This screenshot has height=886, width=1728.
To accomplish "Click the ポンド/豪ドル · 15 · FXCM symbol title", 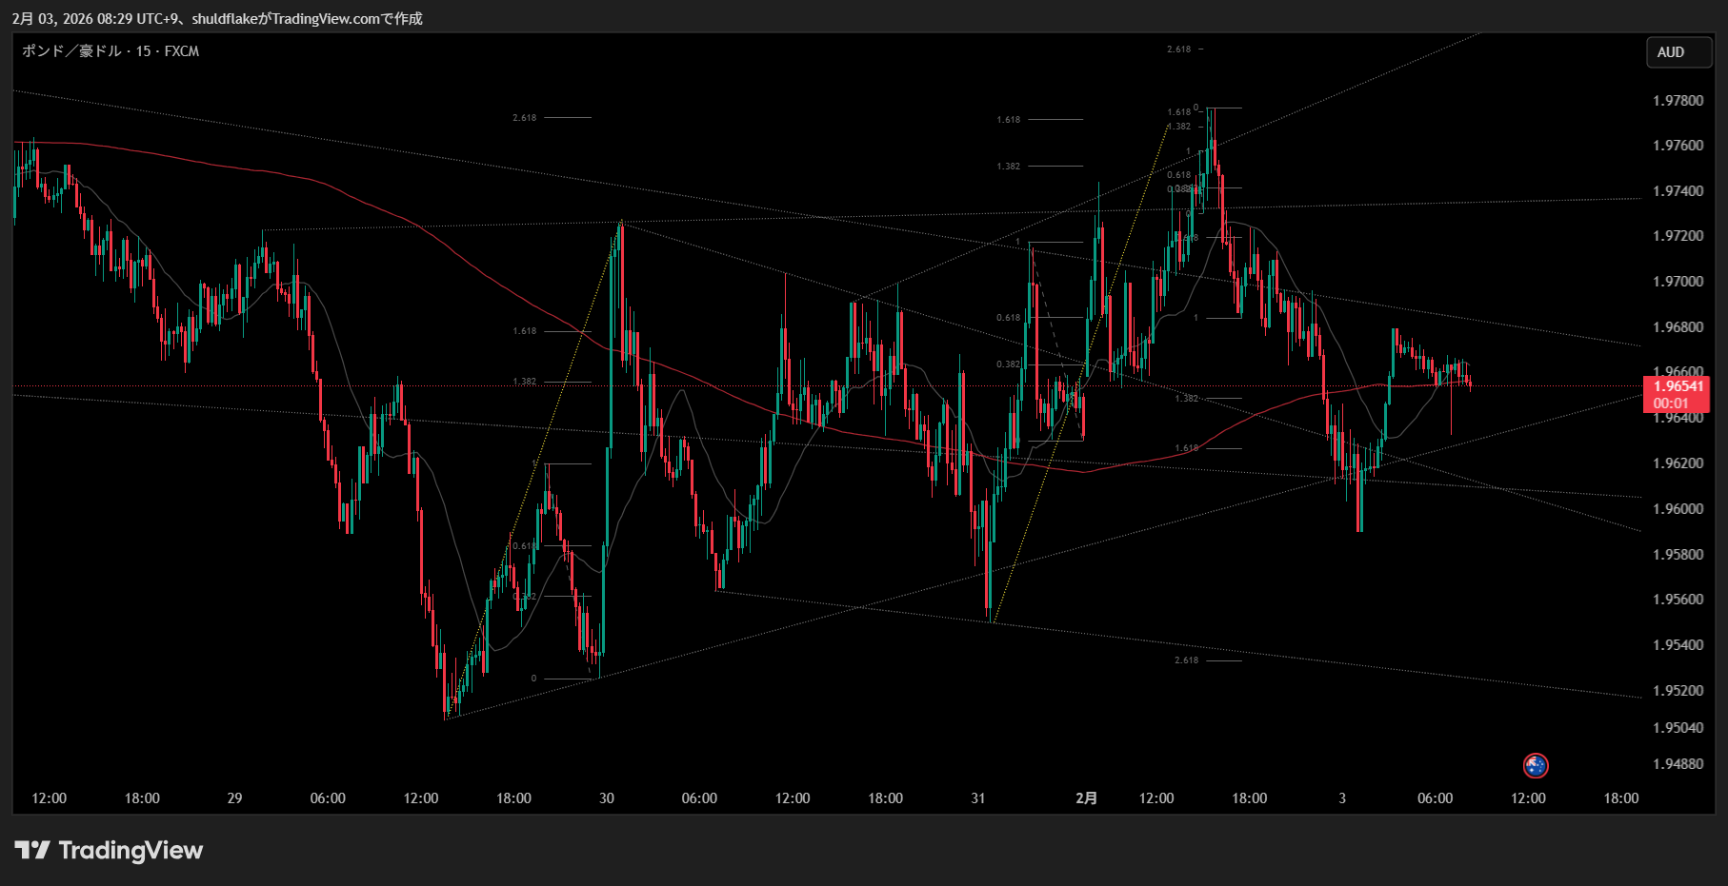I will pyautogui.click(x=111, y=51).
